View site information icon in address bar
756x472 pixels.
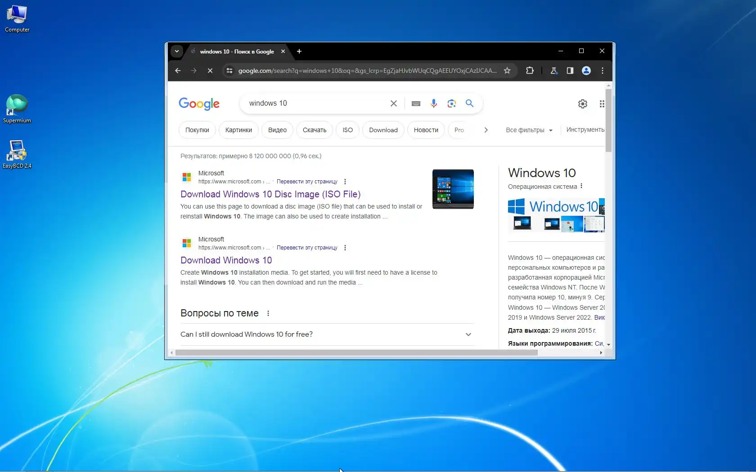click(x=229, y=71)
